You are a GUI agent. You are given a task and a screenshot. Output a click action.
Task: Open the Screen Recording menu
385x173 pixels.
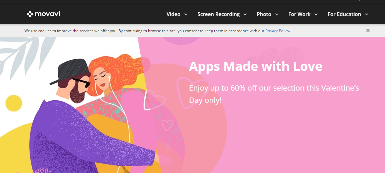pos(218,14)
